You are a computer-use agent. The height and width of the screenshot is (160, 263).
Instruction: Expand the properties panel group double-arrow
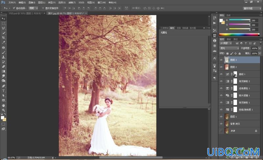click(x=204, y=28)
